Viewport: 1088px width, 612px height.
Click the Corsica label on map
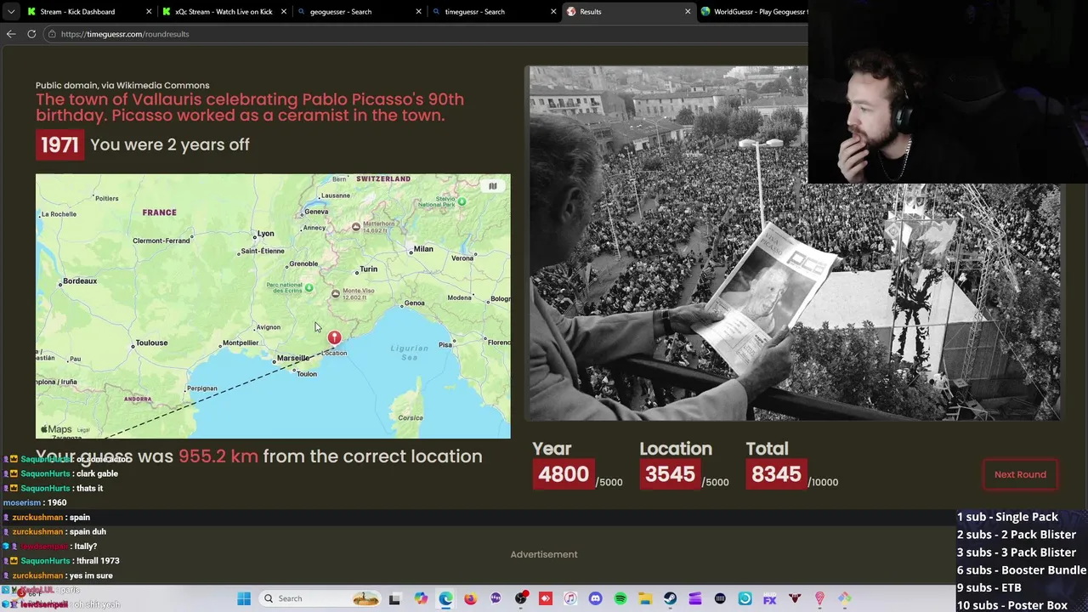pyautogui.click(x=411, y=417)
